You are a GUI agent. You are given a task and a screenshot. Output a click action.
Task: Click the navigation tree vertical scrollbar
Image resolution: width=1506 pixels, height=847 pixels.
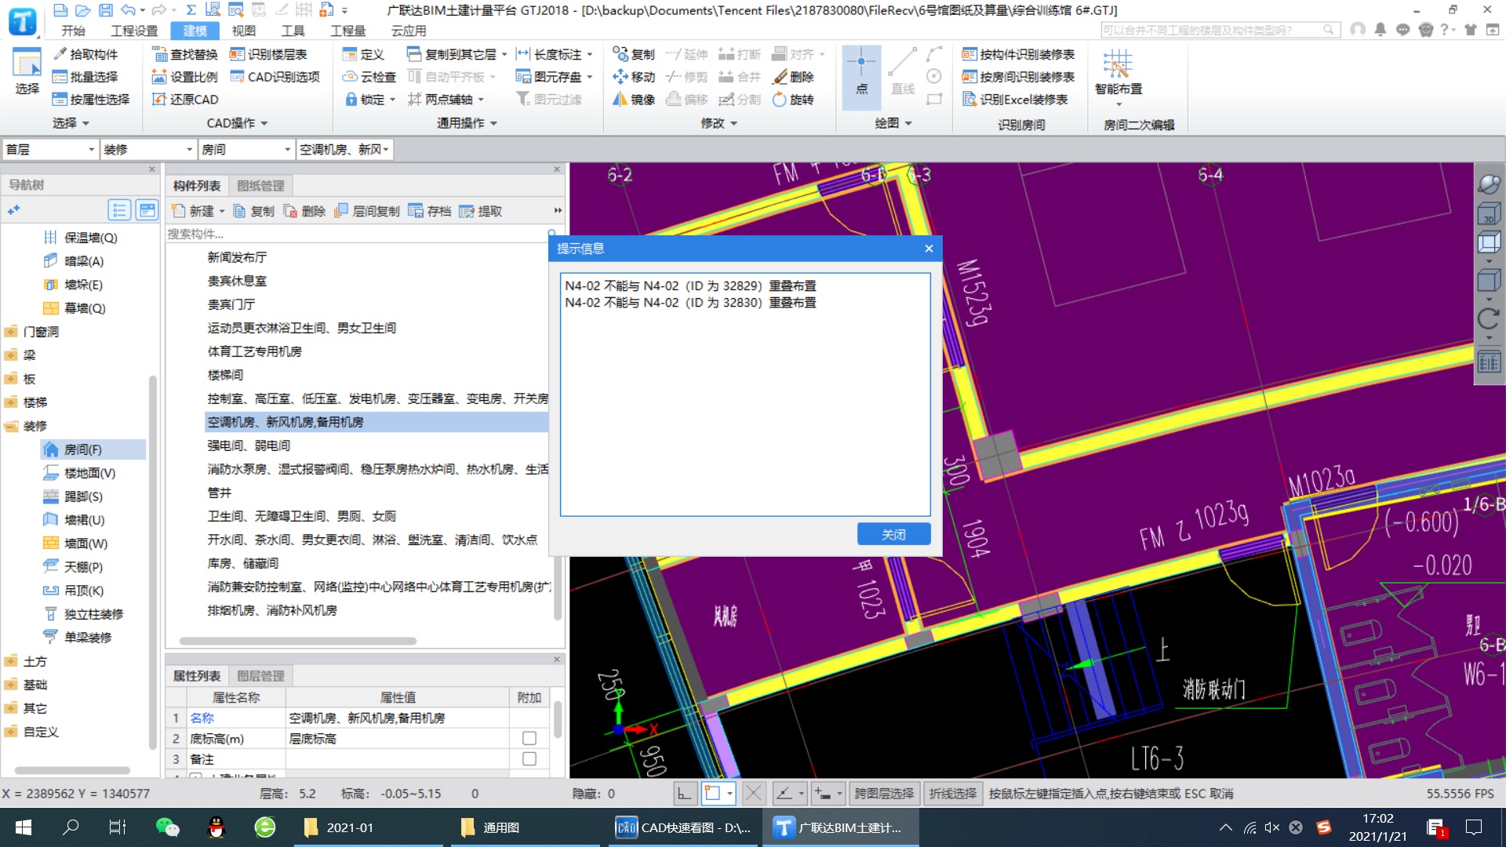(153, 561)
